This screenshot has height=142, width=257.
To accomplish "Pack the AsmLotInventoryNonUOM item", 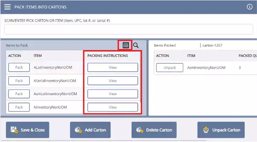I will [19, 94].
